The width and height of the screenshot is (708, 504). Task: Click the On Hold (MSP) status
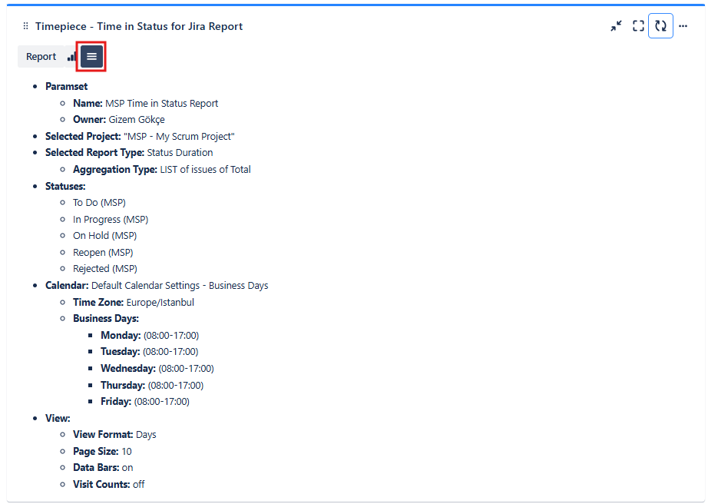click(104, 236)
